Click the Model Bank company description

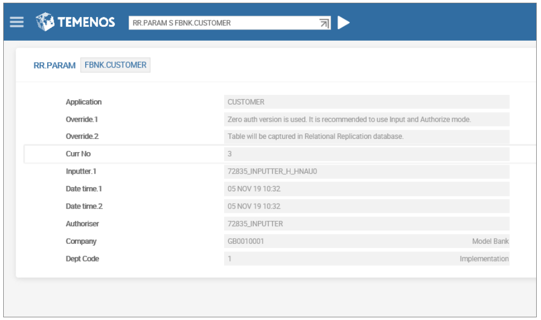tap(490, 241)
